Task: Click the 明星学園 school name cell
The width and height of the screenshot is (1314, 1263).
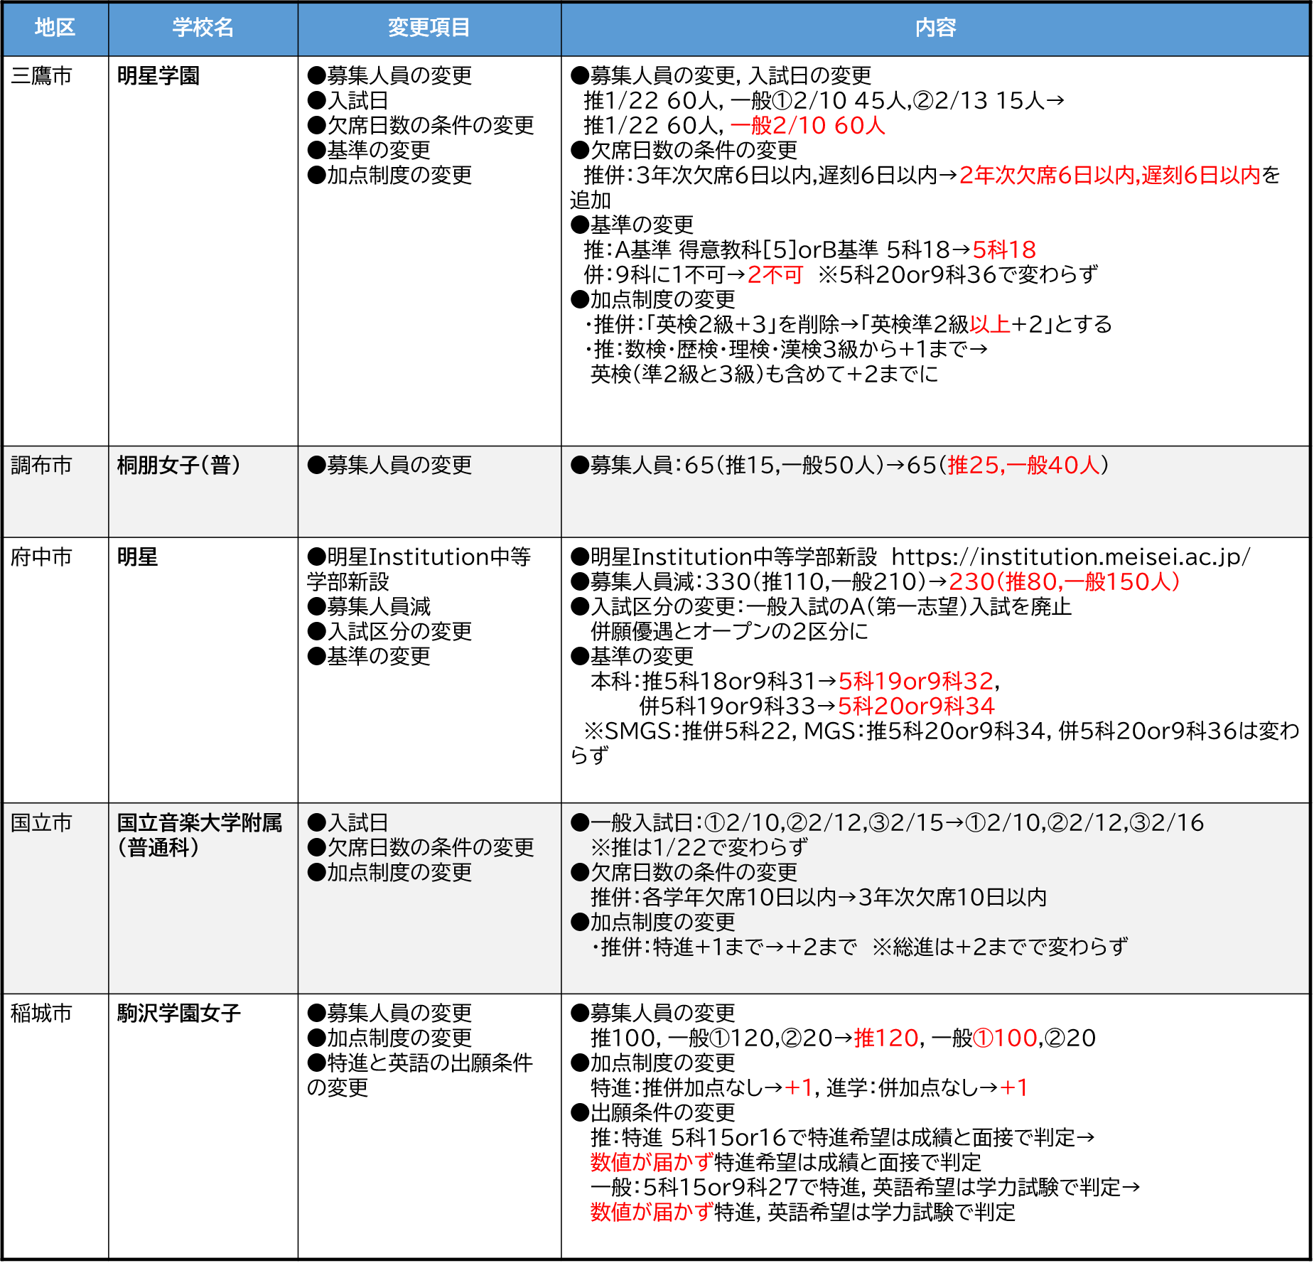Action: point(158,76)
